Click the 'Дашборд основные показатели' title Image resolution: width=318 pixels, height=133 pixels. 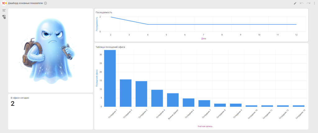pos(25,3)
